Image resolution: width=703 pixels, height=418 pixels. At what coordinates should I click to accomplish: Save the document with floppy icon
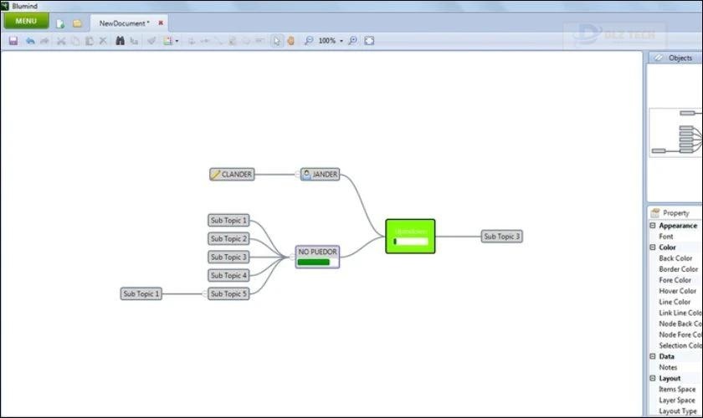pos(13,41)
